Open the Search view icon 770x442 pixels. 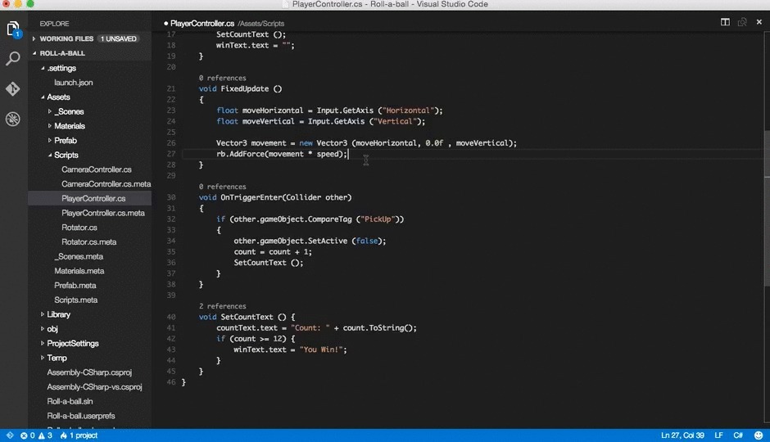(13, 59)
